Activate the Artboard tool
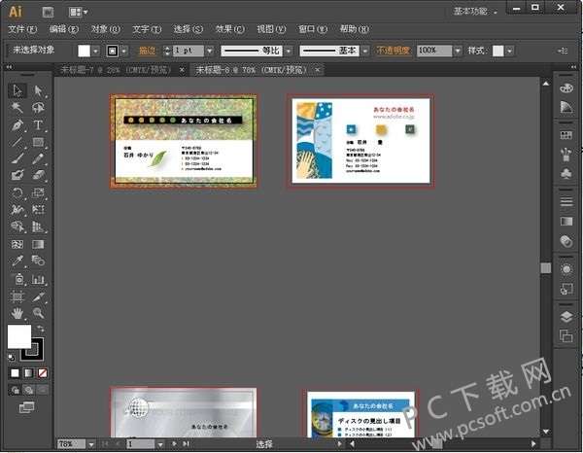The width and height of the screenshot is (583, 453). point(17,296)
